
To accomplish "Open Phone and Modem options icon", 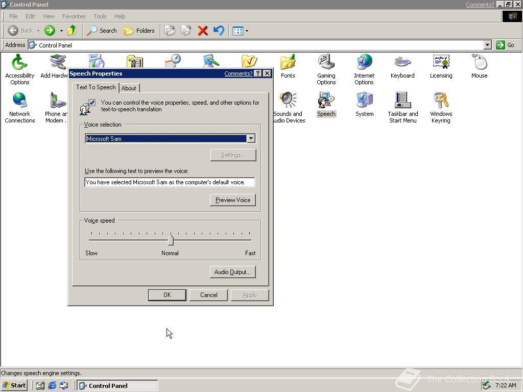I will click(56, 108).
